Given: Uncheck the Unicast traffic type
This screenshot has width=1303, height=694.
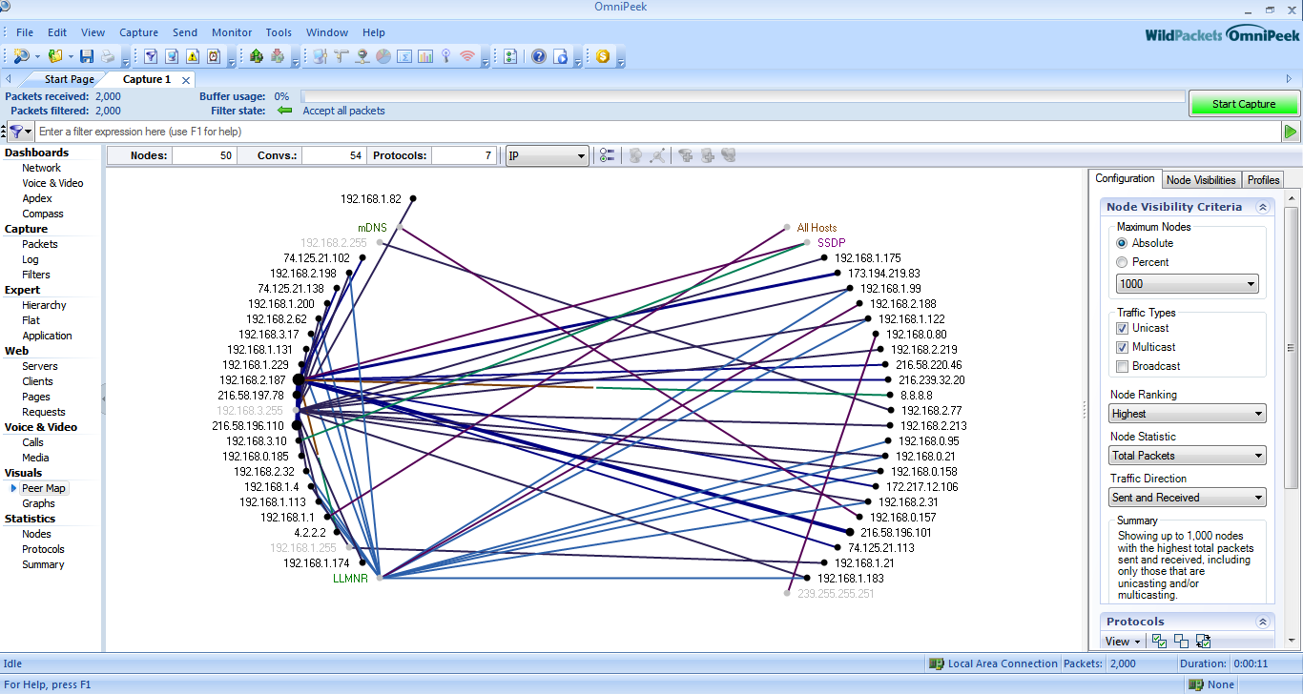Looking at the screenshot, I should pos(1123,328).
